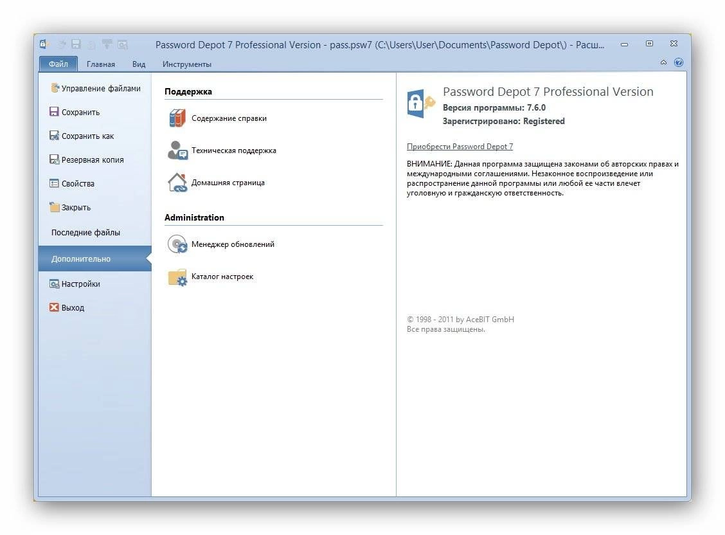Open Домашняя страница house icon
The height and width of the screenshot is (535, 725).
click(x=177, y=183)
